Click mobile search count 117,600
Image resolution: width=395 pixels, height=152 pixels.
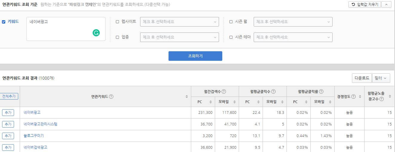click(229, 113)
